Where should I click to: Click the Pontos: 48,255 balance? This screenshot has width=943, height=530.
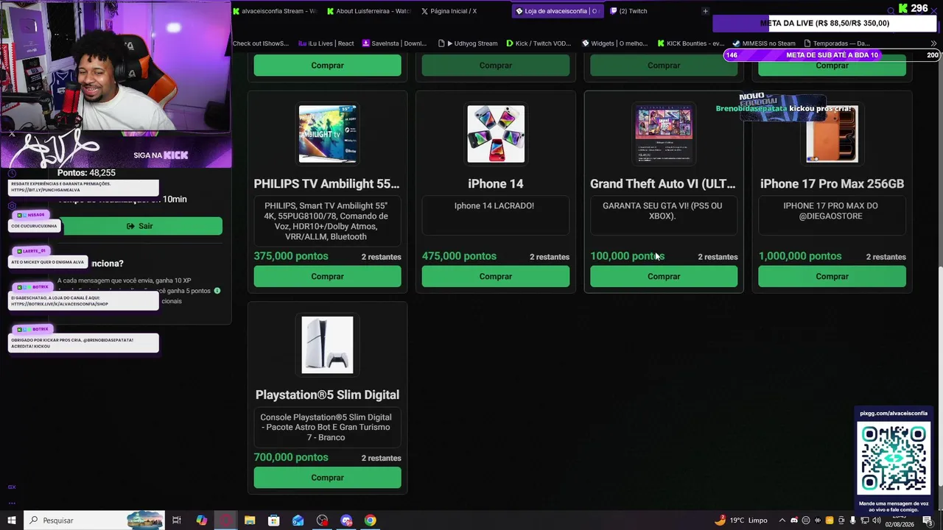[x=86, y=173]
